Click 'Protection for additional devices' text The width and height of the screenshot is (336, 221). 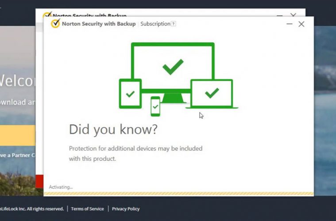(135, 153)
